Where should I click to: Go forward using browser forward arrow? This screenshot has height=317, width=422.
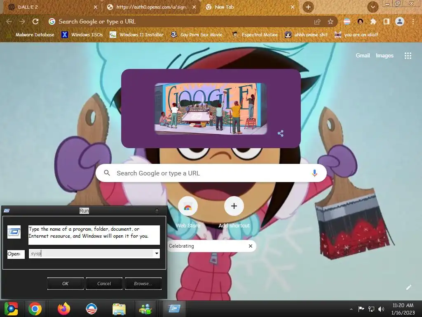(22, 21)
